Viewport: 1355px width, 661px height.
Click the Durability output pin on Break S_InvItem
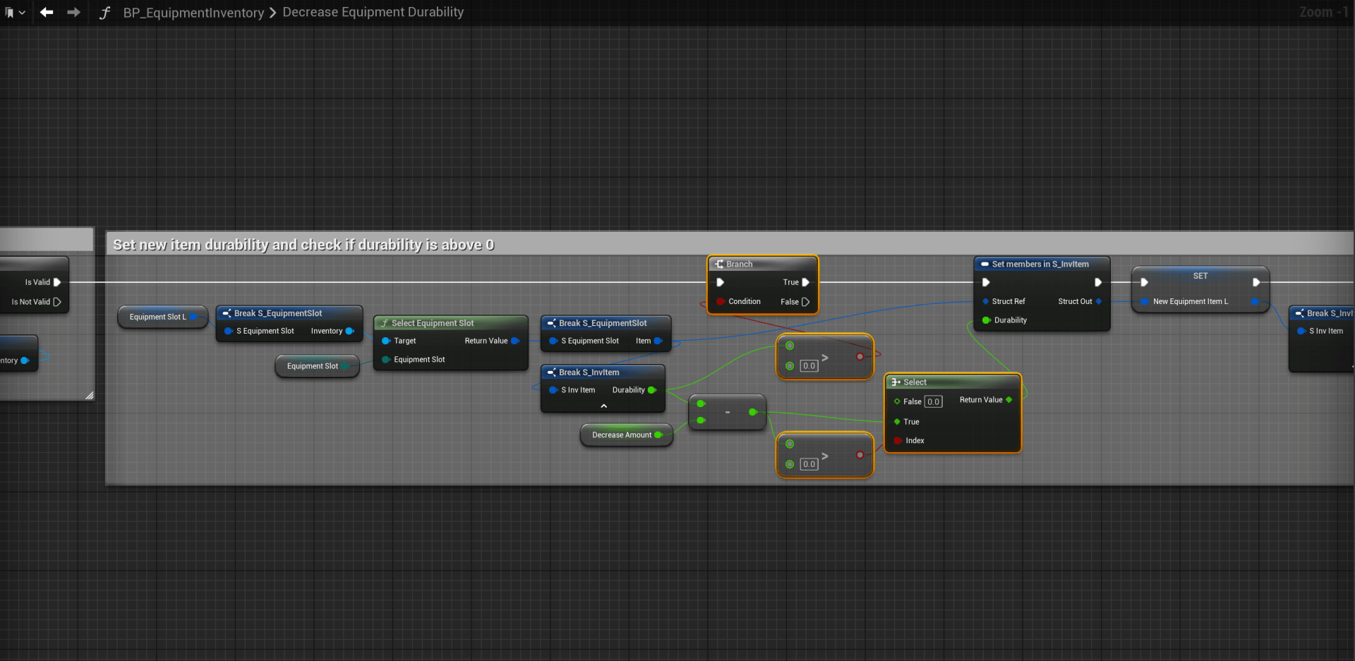tap(651, 390)
